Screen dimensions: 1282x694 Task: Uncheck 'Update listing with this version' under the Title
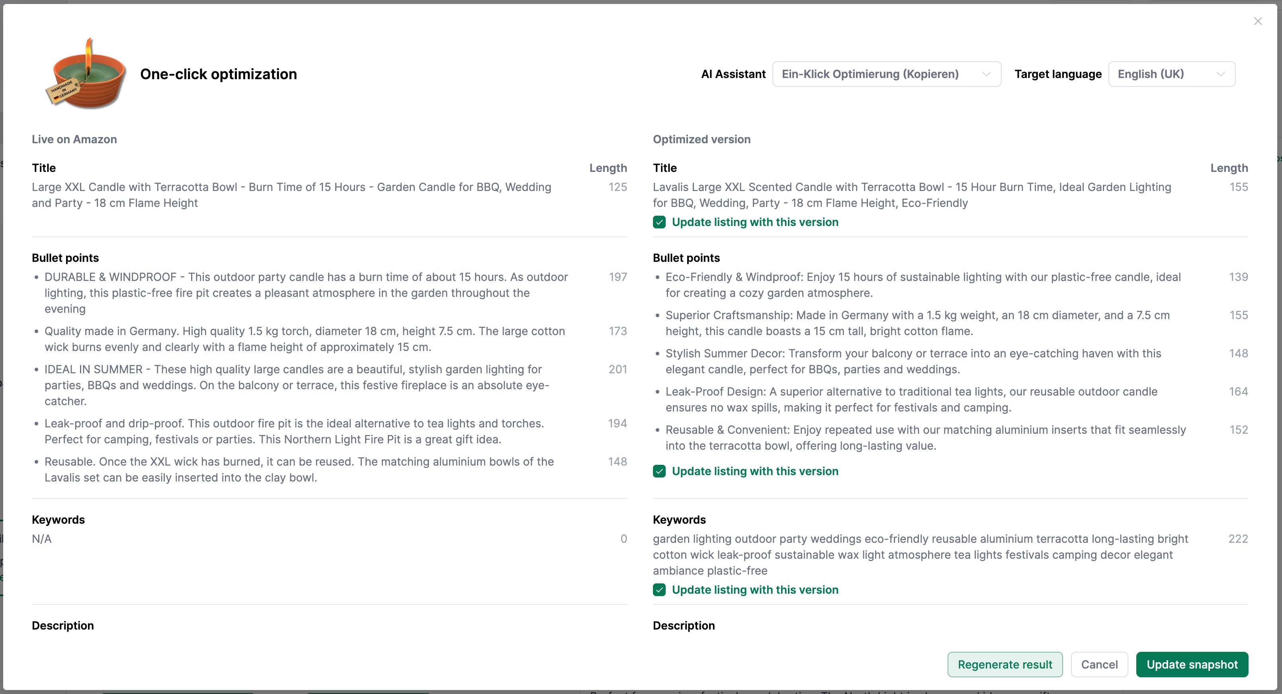(x=659, y=222)
